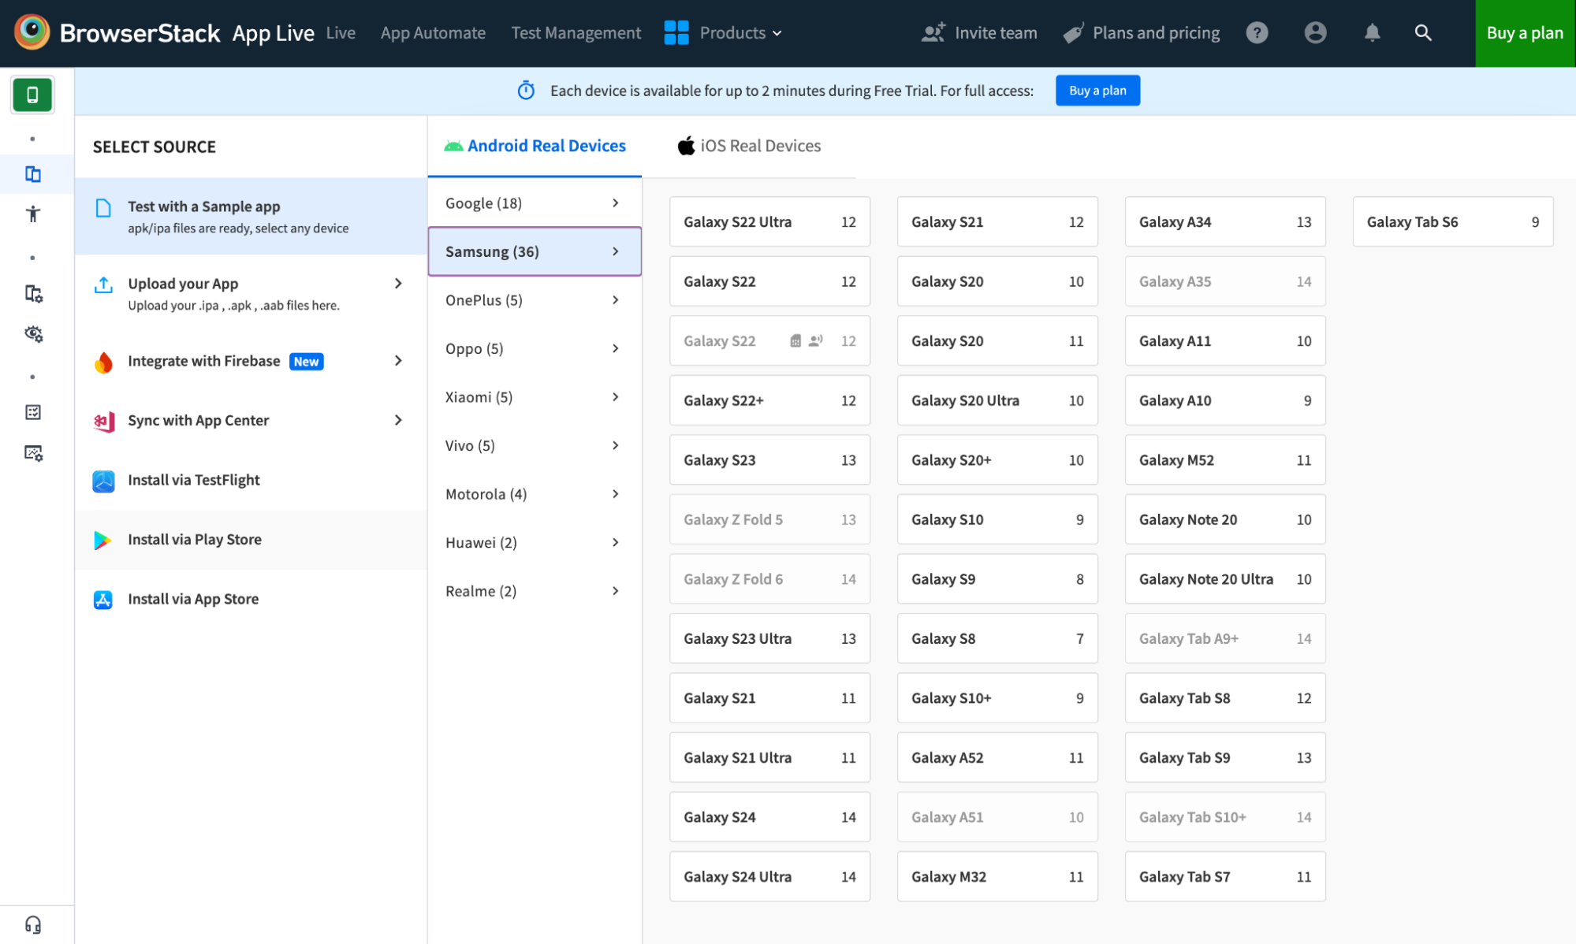Image resolution: width=1576 pixels, height=944 pixels.
Task: Click the Plans and pricing rocket icon
Action: tap(1073, 32)
